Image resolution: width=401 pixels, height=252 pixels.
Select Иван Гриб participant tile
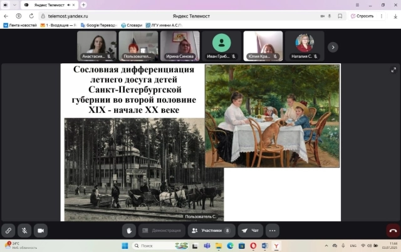221,46
